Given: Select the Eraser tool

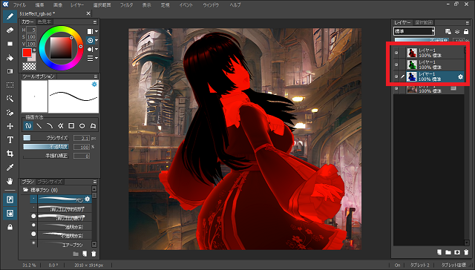Looking at the screenshot, I should tap(10, 30).
